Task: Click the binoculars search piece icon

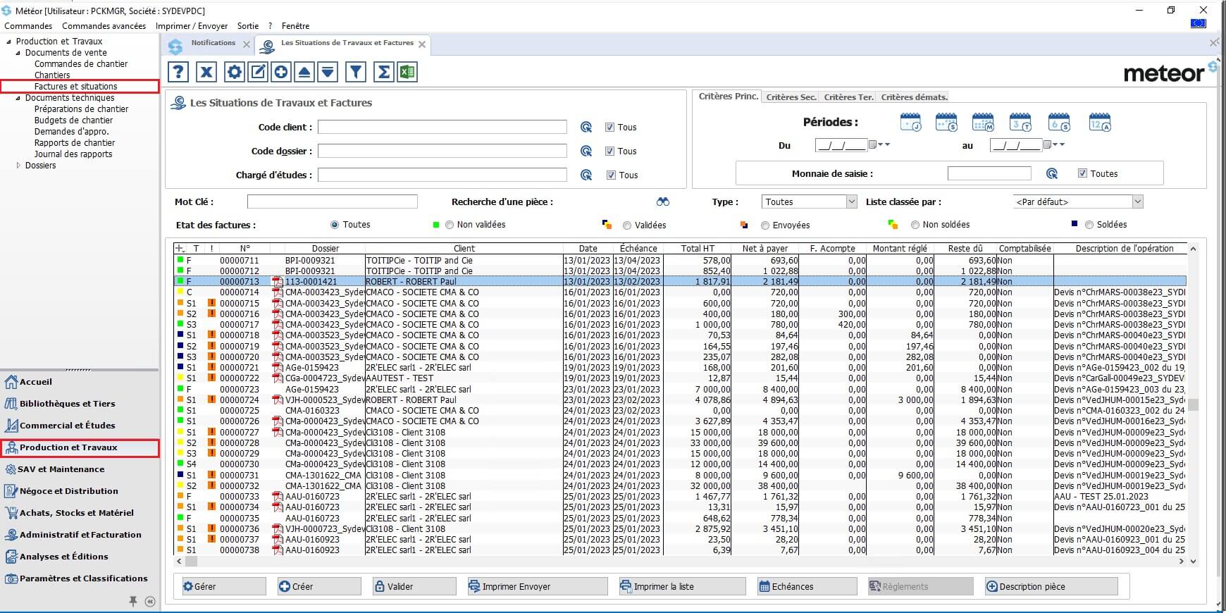Action: click(663, 202)
